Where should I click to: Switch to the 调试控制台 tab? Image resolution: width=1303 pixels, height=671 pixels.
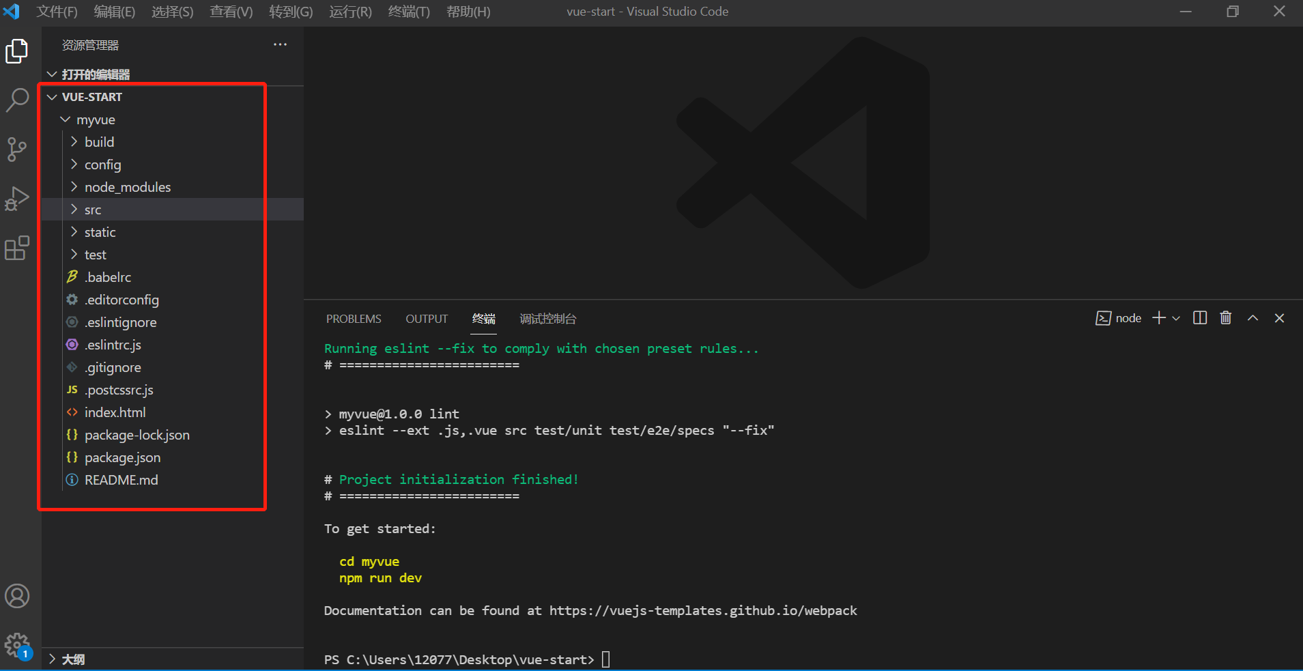click(x=547, y=318)
